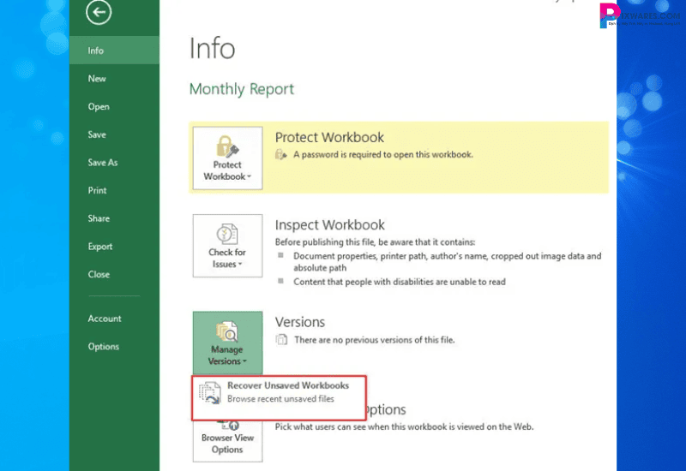The height and width of the screenshot is (471, 686).
Task: Open the Export page
Action: click(100, 247)
